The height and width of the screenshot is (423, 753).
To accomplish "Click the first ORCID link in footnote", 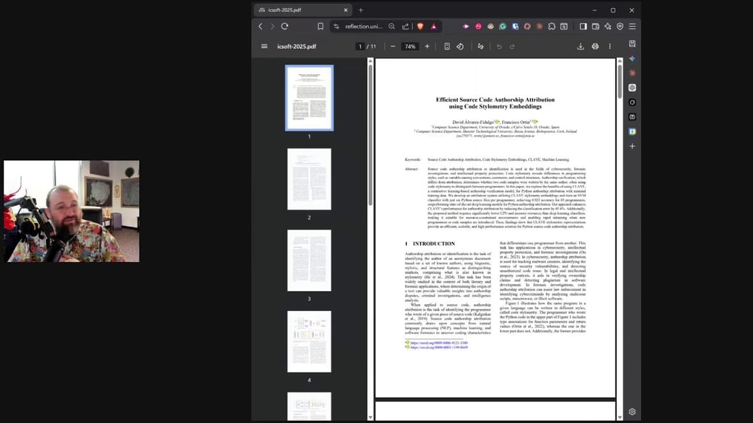I will pyautogui.click(x=439, y=343).
